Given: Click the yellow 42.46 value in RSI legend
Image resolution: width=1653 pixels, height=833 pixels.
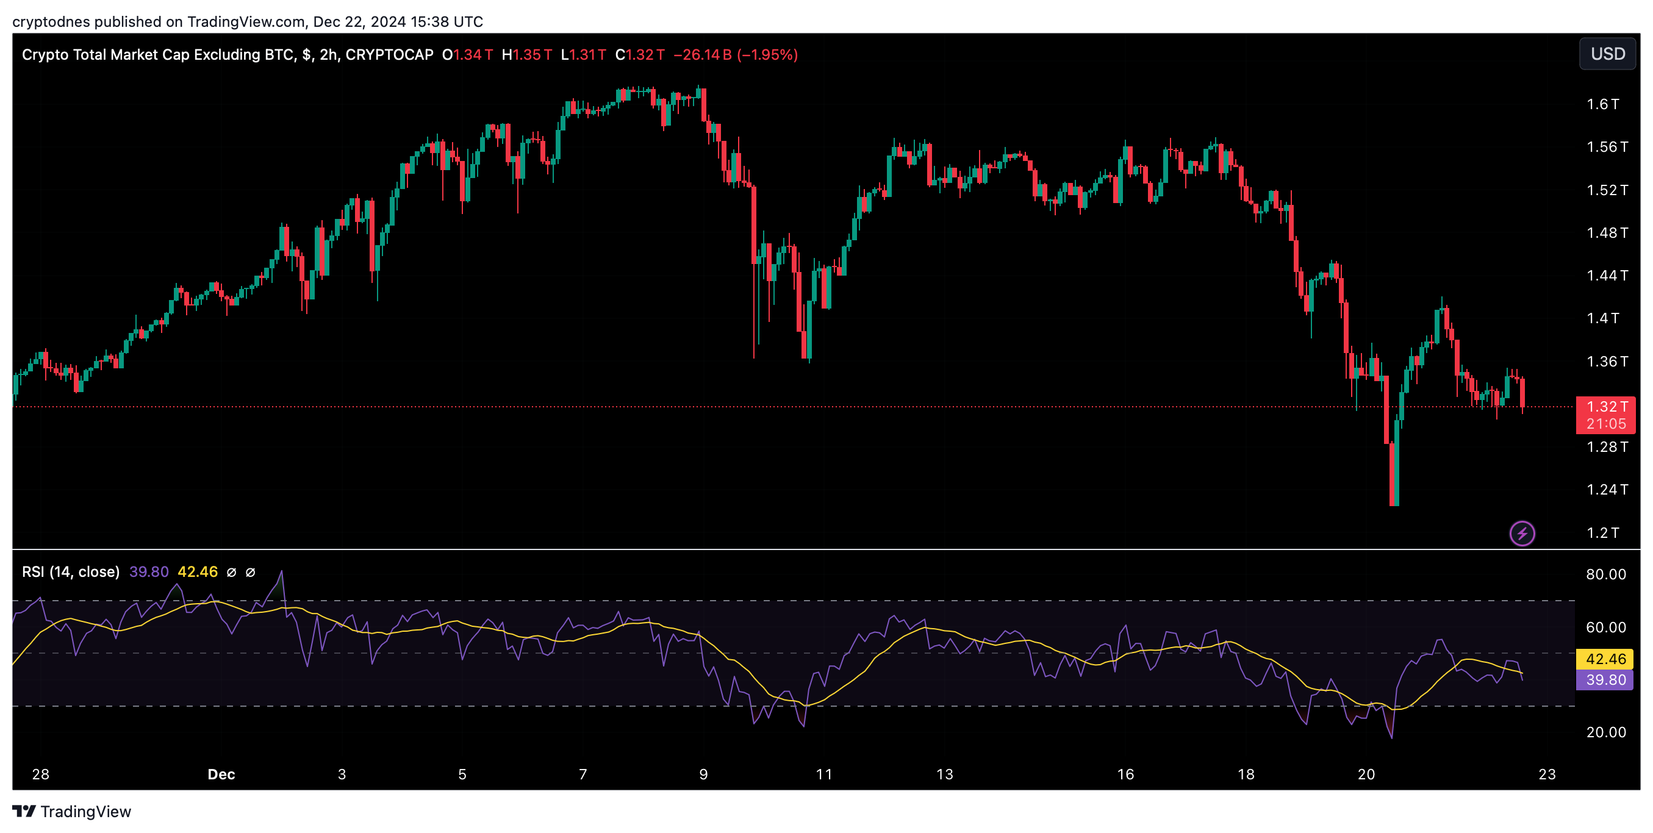Looking at the screenshot, I should point(198,572).
